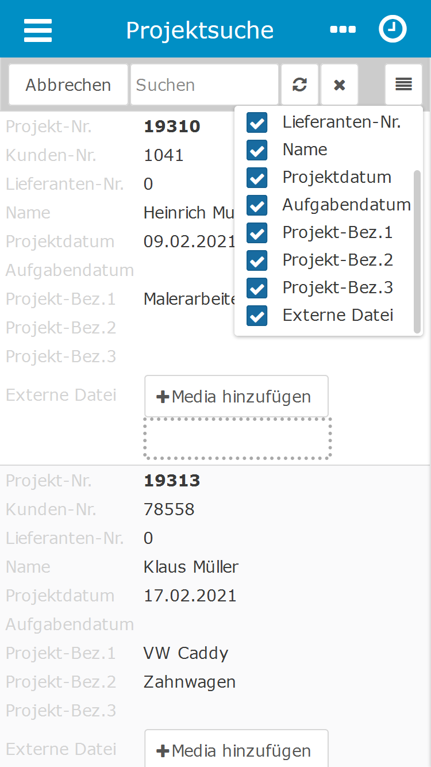
Task: Uncheck the Lieferanten-Nr. column checkbox
Action: click(257, 122)
